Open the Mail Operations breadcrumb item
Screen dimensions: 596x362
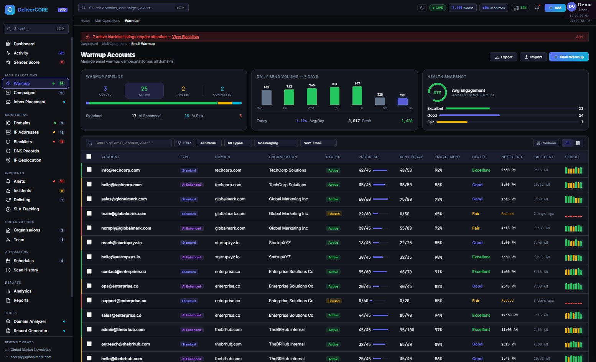[107, 20]
